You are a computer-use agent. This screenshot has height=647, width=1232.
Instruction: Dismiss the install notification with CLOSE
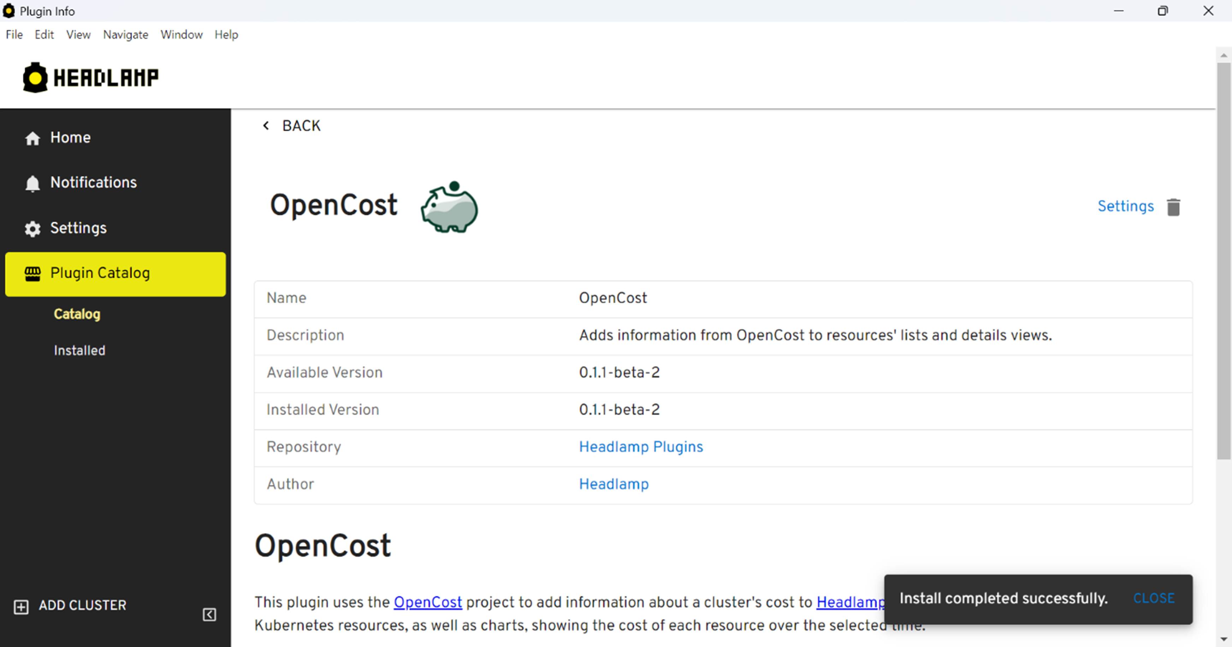click(1154, 598)
